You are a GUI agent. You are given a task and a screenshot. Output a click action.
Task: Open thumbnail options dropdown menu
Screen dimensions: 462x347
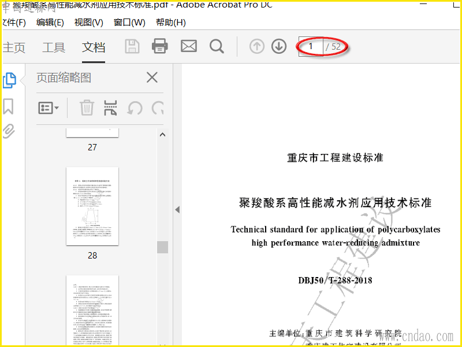(49, 108)
